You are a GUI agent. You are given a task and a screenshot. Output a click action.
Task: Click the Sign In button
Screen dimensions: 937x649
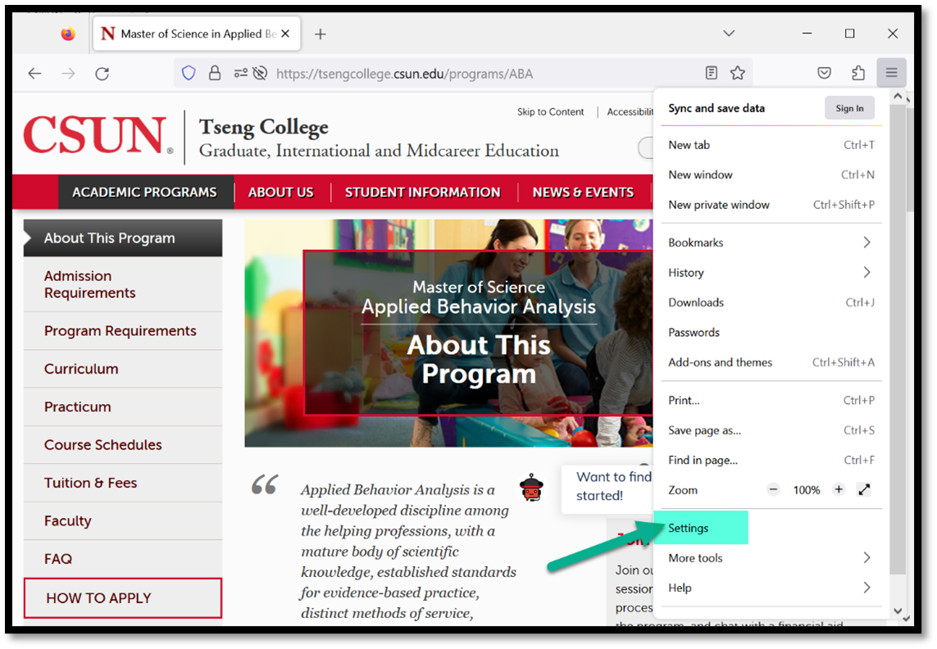pyautogui.click(x=849, y=108)
